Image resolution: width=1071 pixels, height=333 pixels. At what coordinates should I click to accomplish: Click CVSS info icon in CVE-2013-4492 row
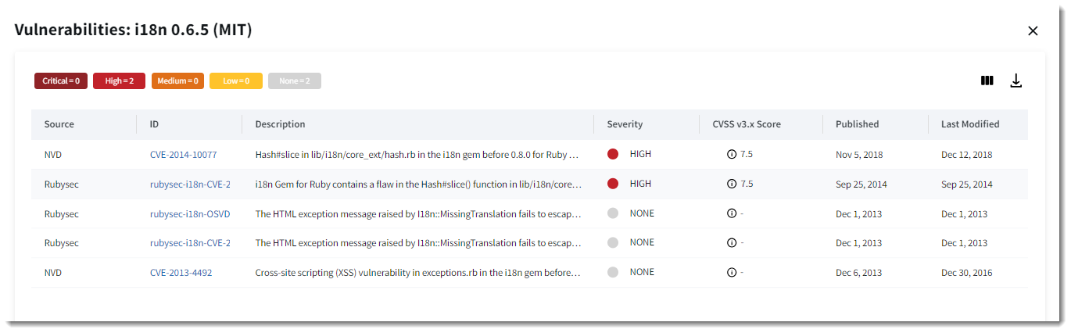point(732,273)
